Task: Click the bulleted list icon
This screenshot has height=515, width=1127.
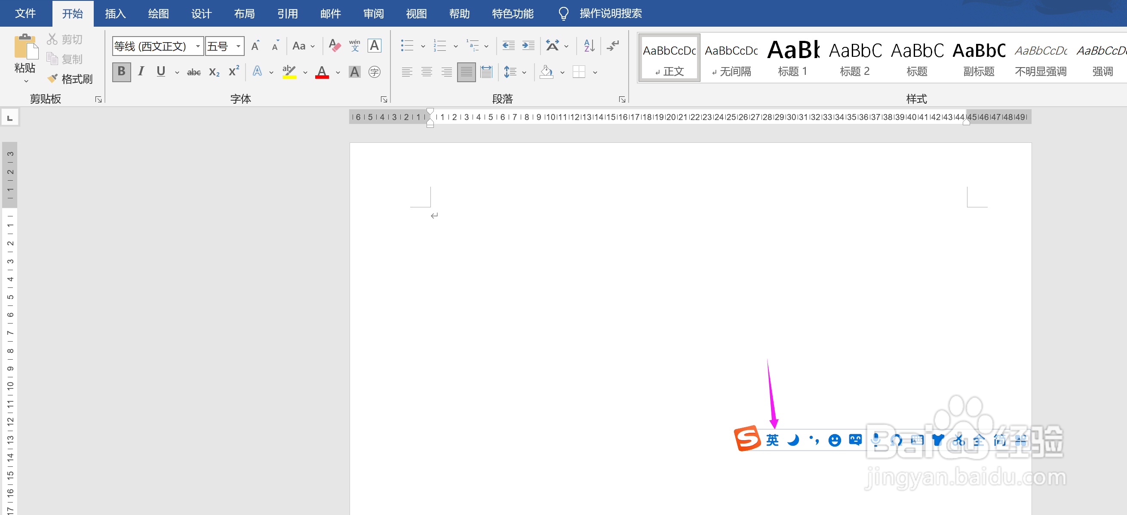Action: [407, 46]
